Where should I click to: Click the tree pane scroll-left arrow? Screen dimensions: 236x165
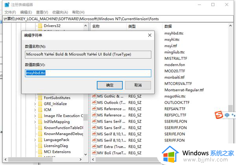pyautogui.click(x=6, y=159)
